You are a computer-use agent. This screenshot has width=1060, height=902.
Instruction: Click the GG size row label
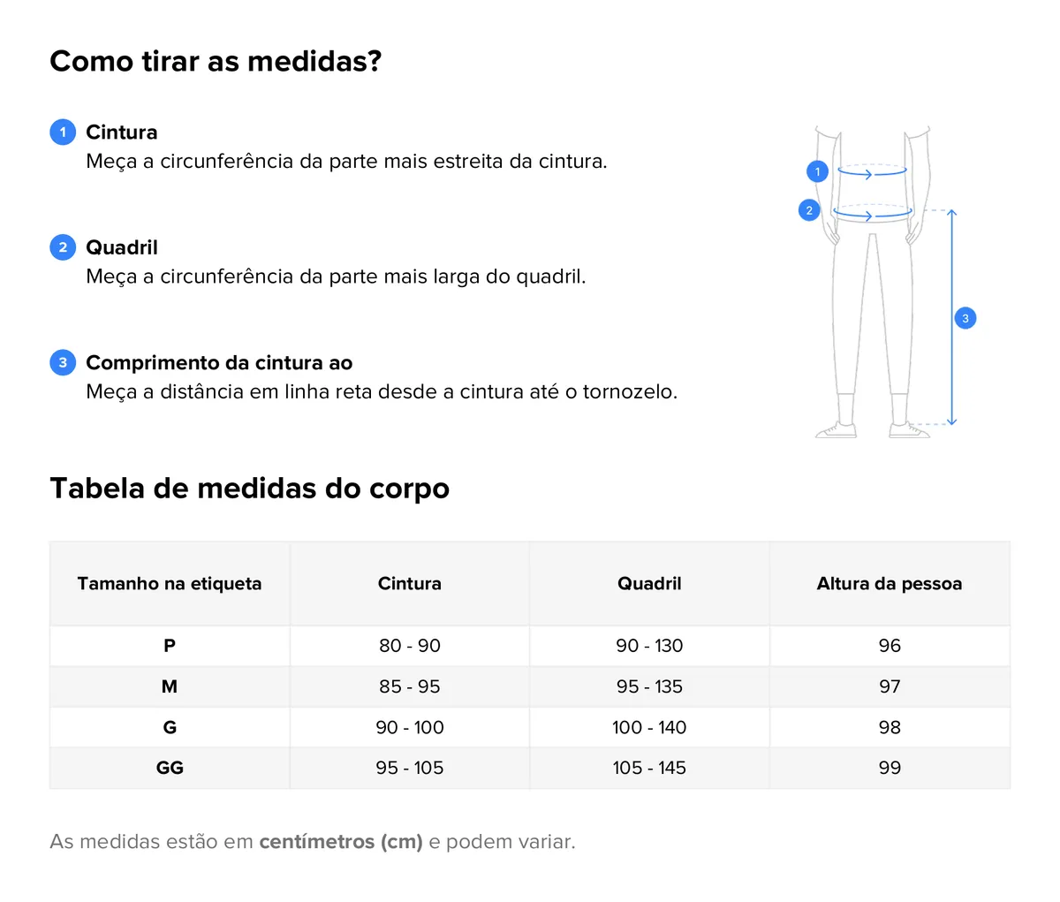[x=170, y=768]
